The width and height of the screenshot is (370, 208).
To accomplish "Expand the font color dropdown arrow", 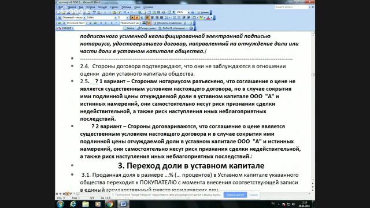I will [x=212, y=17].
